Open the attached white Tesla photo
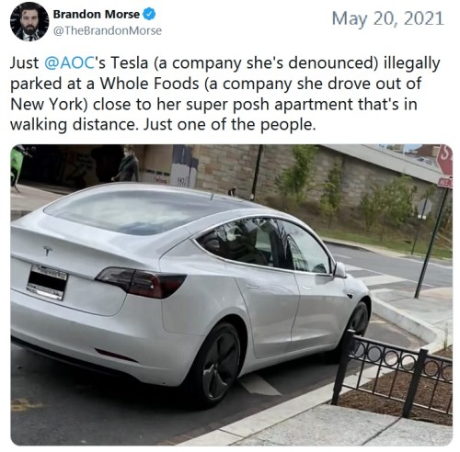Image resolution: width=460 pixels, height=452 pixels. pyautogui.click(x=232, y=295)
